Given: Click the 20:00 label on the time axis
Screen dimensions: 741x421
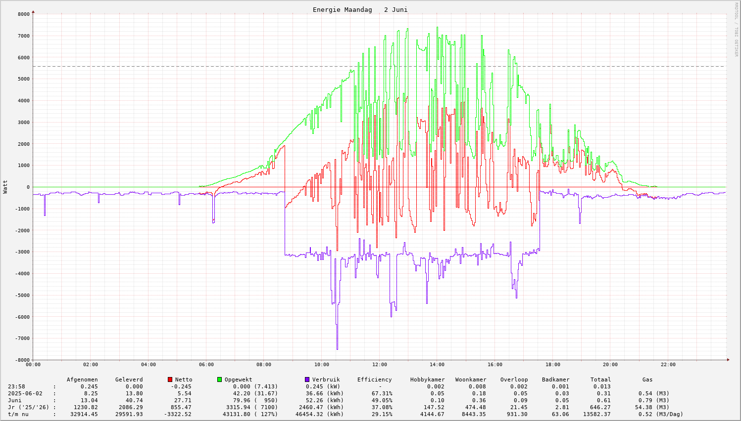Looking at the screenshot, I should click(610, 365).
